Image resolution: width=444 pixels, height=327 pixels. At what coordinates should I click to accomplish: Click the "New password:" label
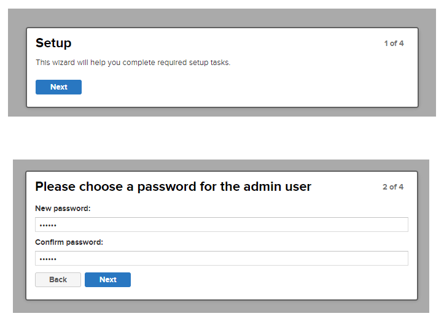coord(63,209)
